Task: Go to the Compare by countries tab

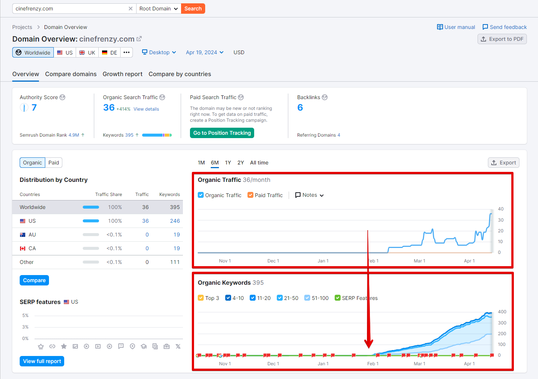Action: [x=180, y=74]
